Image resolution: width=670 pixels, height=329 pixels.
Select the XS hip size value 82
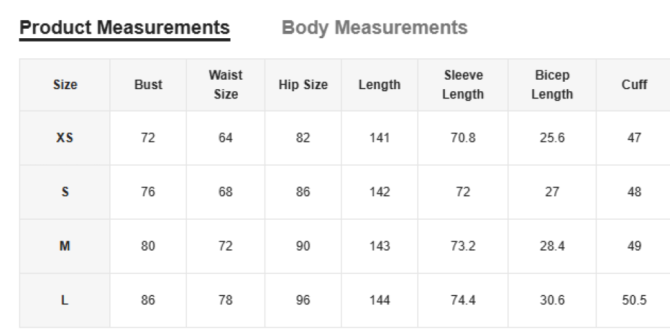(x=303, y=138)
